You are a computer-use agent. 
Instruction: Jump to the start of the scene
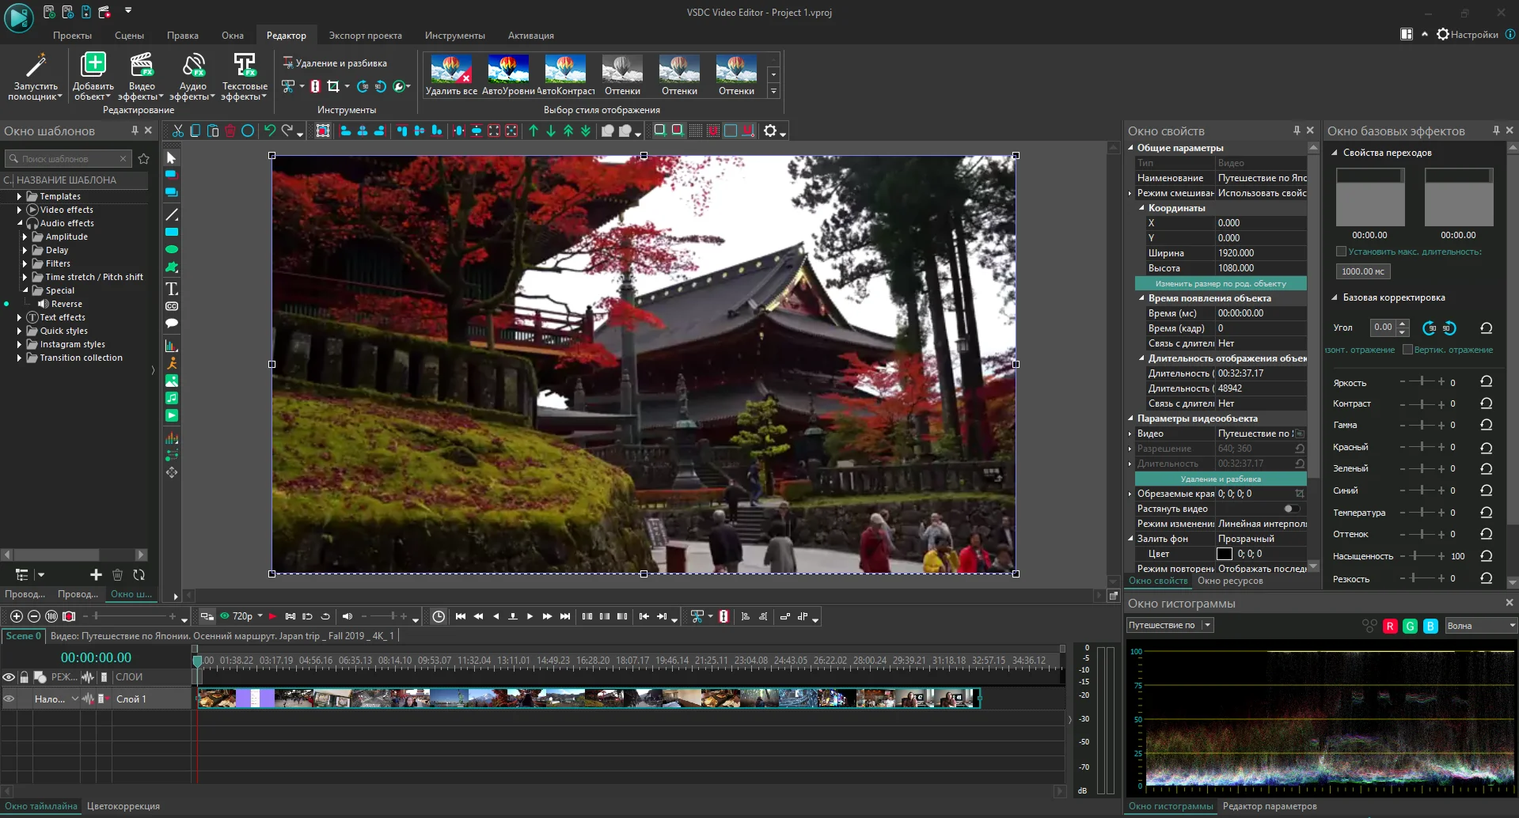(x=461, y=616)
